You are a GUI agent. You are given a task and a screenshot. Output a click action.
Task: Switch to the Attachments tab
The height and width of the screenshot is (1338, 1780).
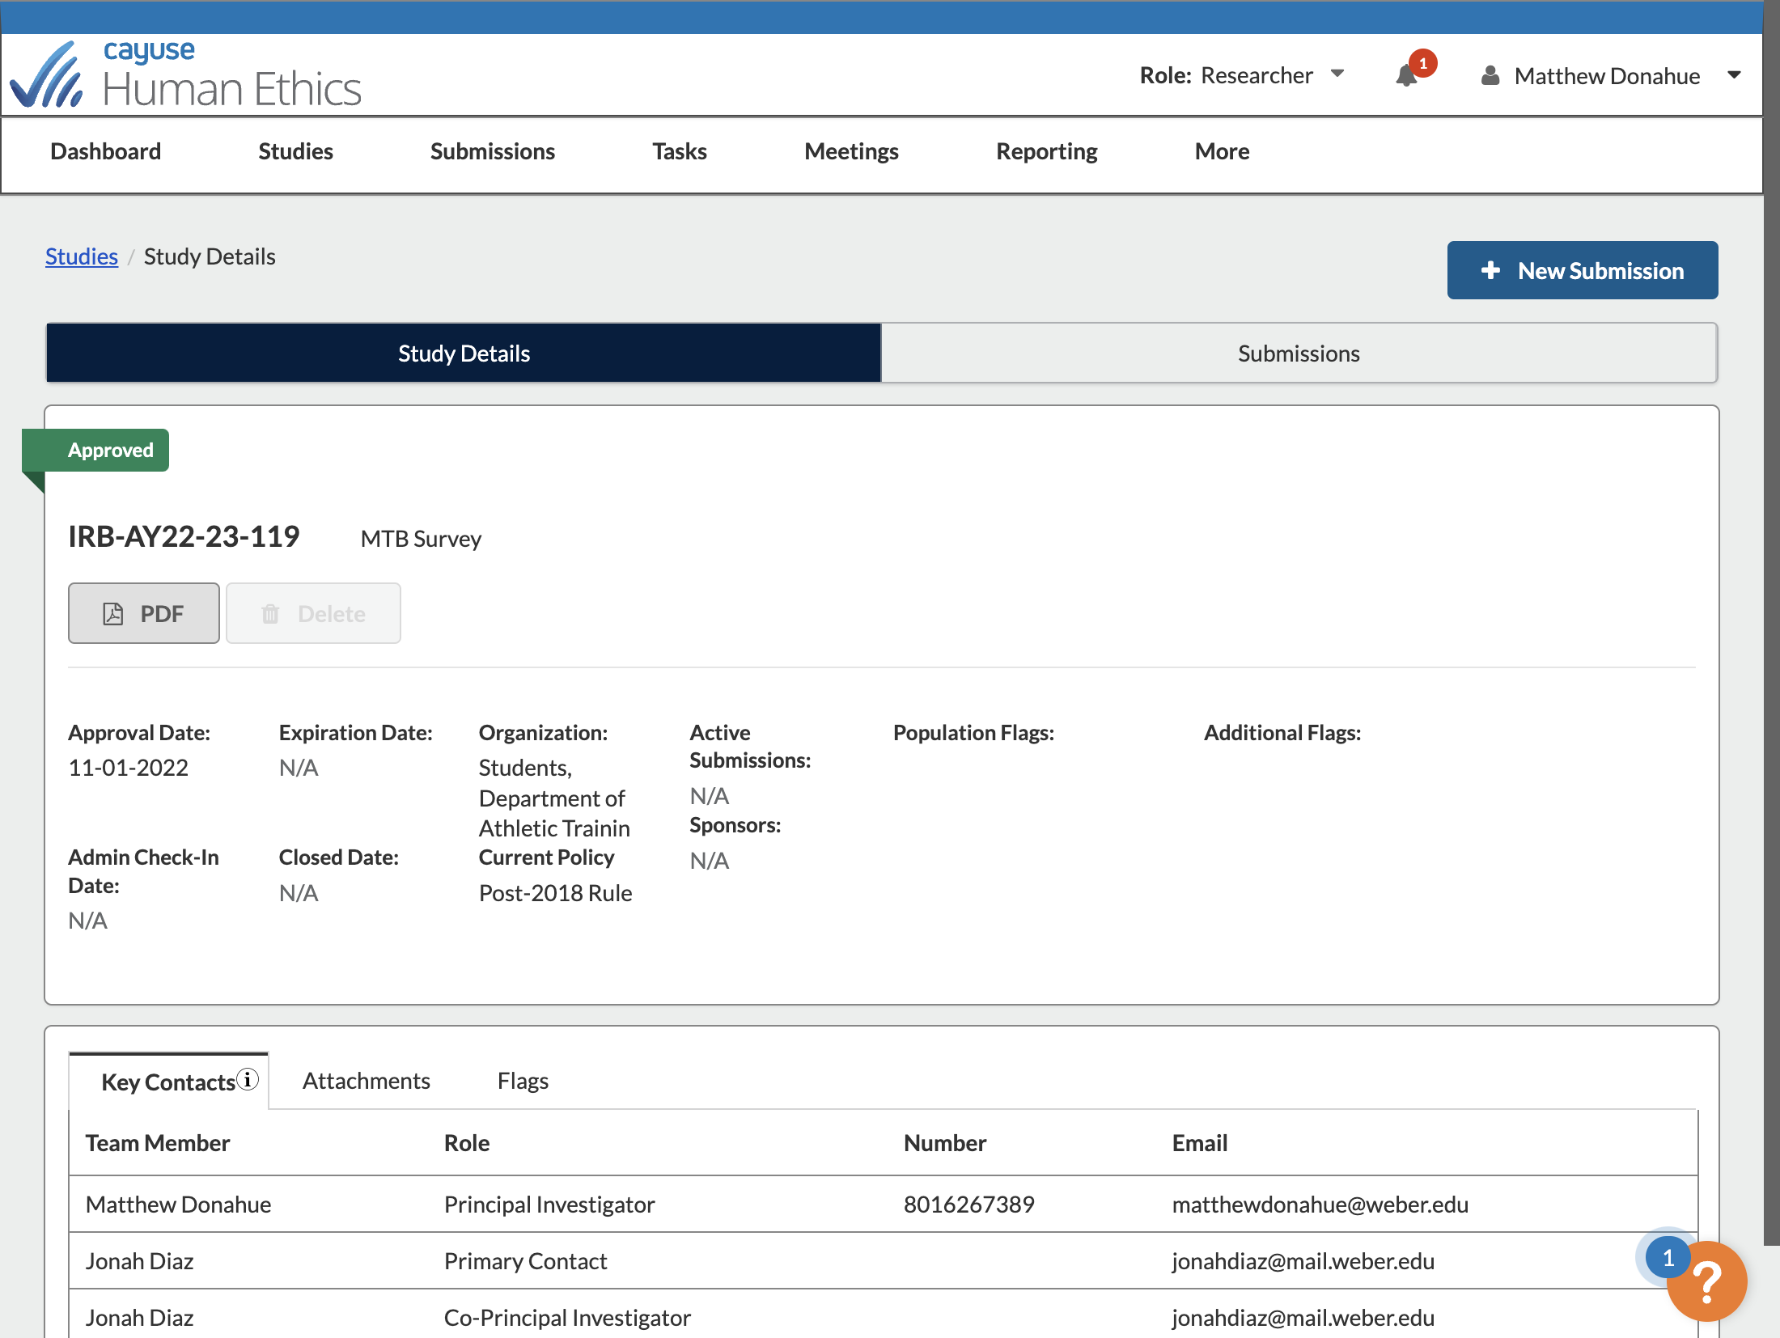366,1081
